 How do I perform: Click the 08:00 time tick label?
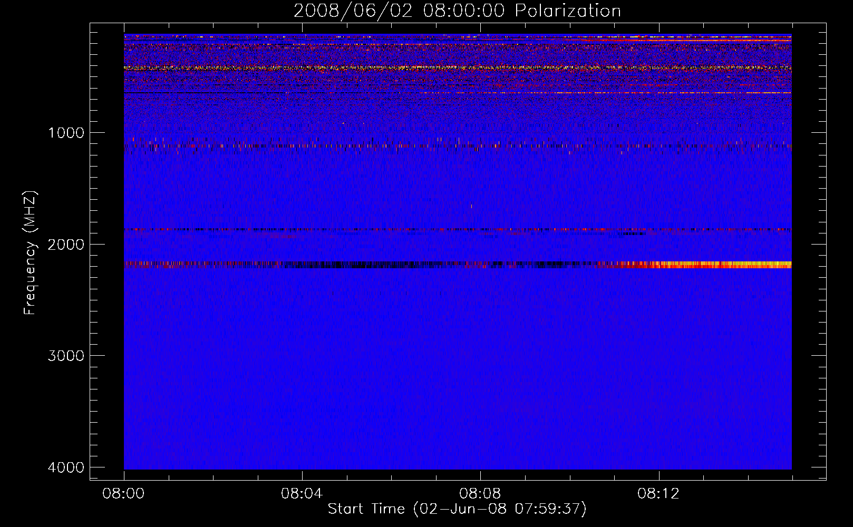click(123, 494)
